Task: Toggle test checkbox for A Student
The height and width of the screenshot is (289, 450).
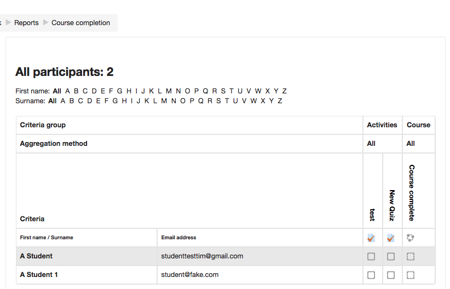Action: pos(371,256)
